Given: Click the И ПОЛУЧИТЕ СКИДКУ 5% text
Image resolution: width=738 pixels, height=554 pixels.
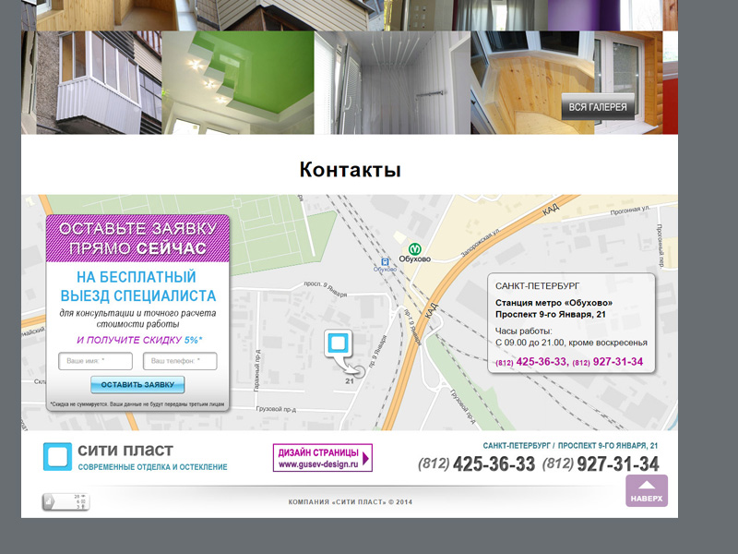Looking at the screenshot, I should pos(139,340).
